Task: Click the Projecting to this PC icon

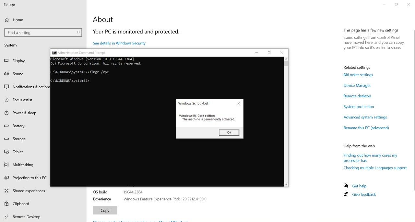Action: click(6, 178)
